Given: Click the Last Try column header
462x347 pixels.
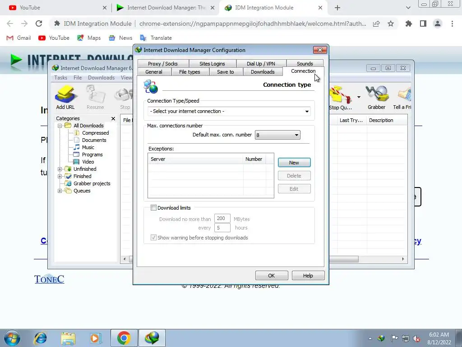Looking at the screenshot, I should [351, 120].
